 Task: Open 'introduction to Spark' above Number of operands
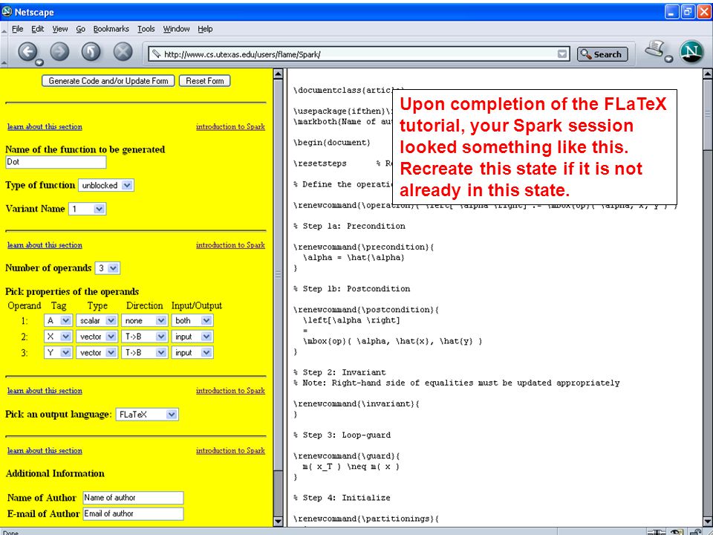(x=230, y=245)
